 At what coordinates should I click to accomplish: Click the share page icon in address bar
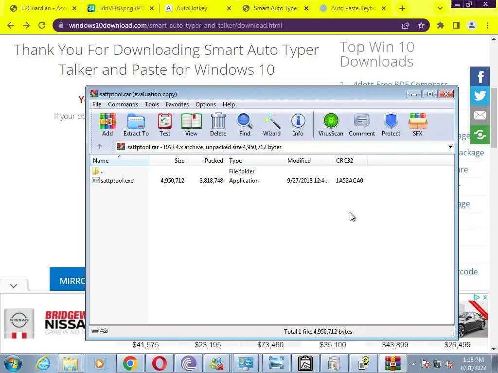[x=406, y=25]
